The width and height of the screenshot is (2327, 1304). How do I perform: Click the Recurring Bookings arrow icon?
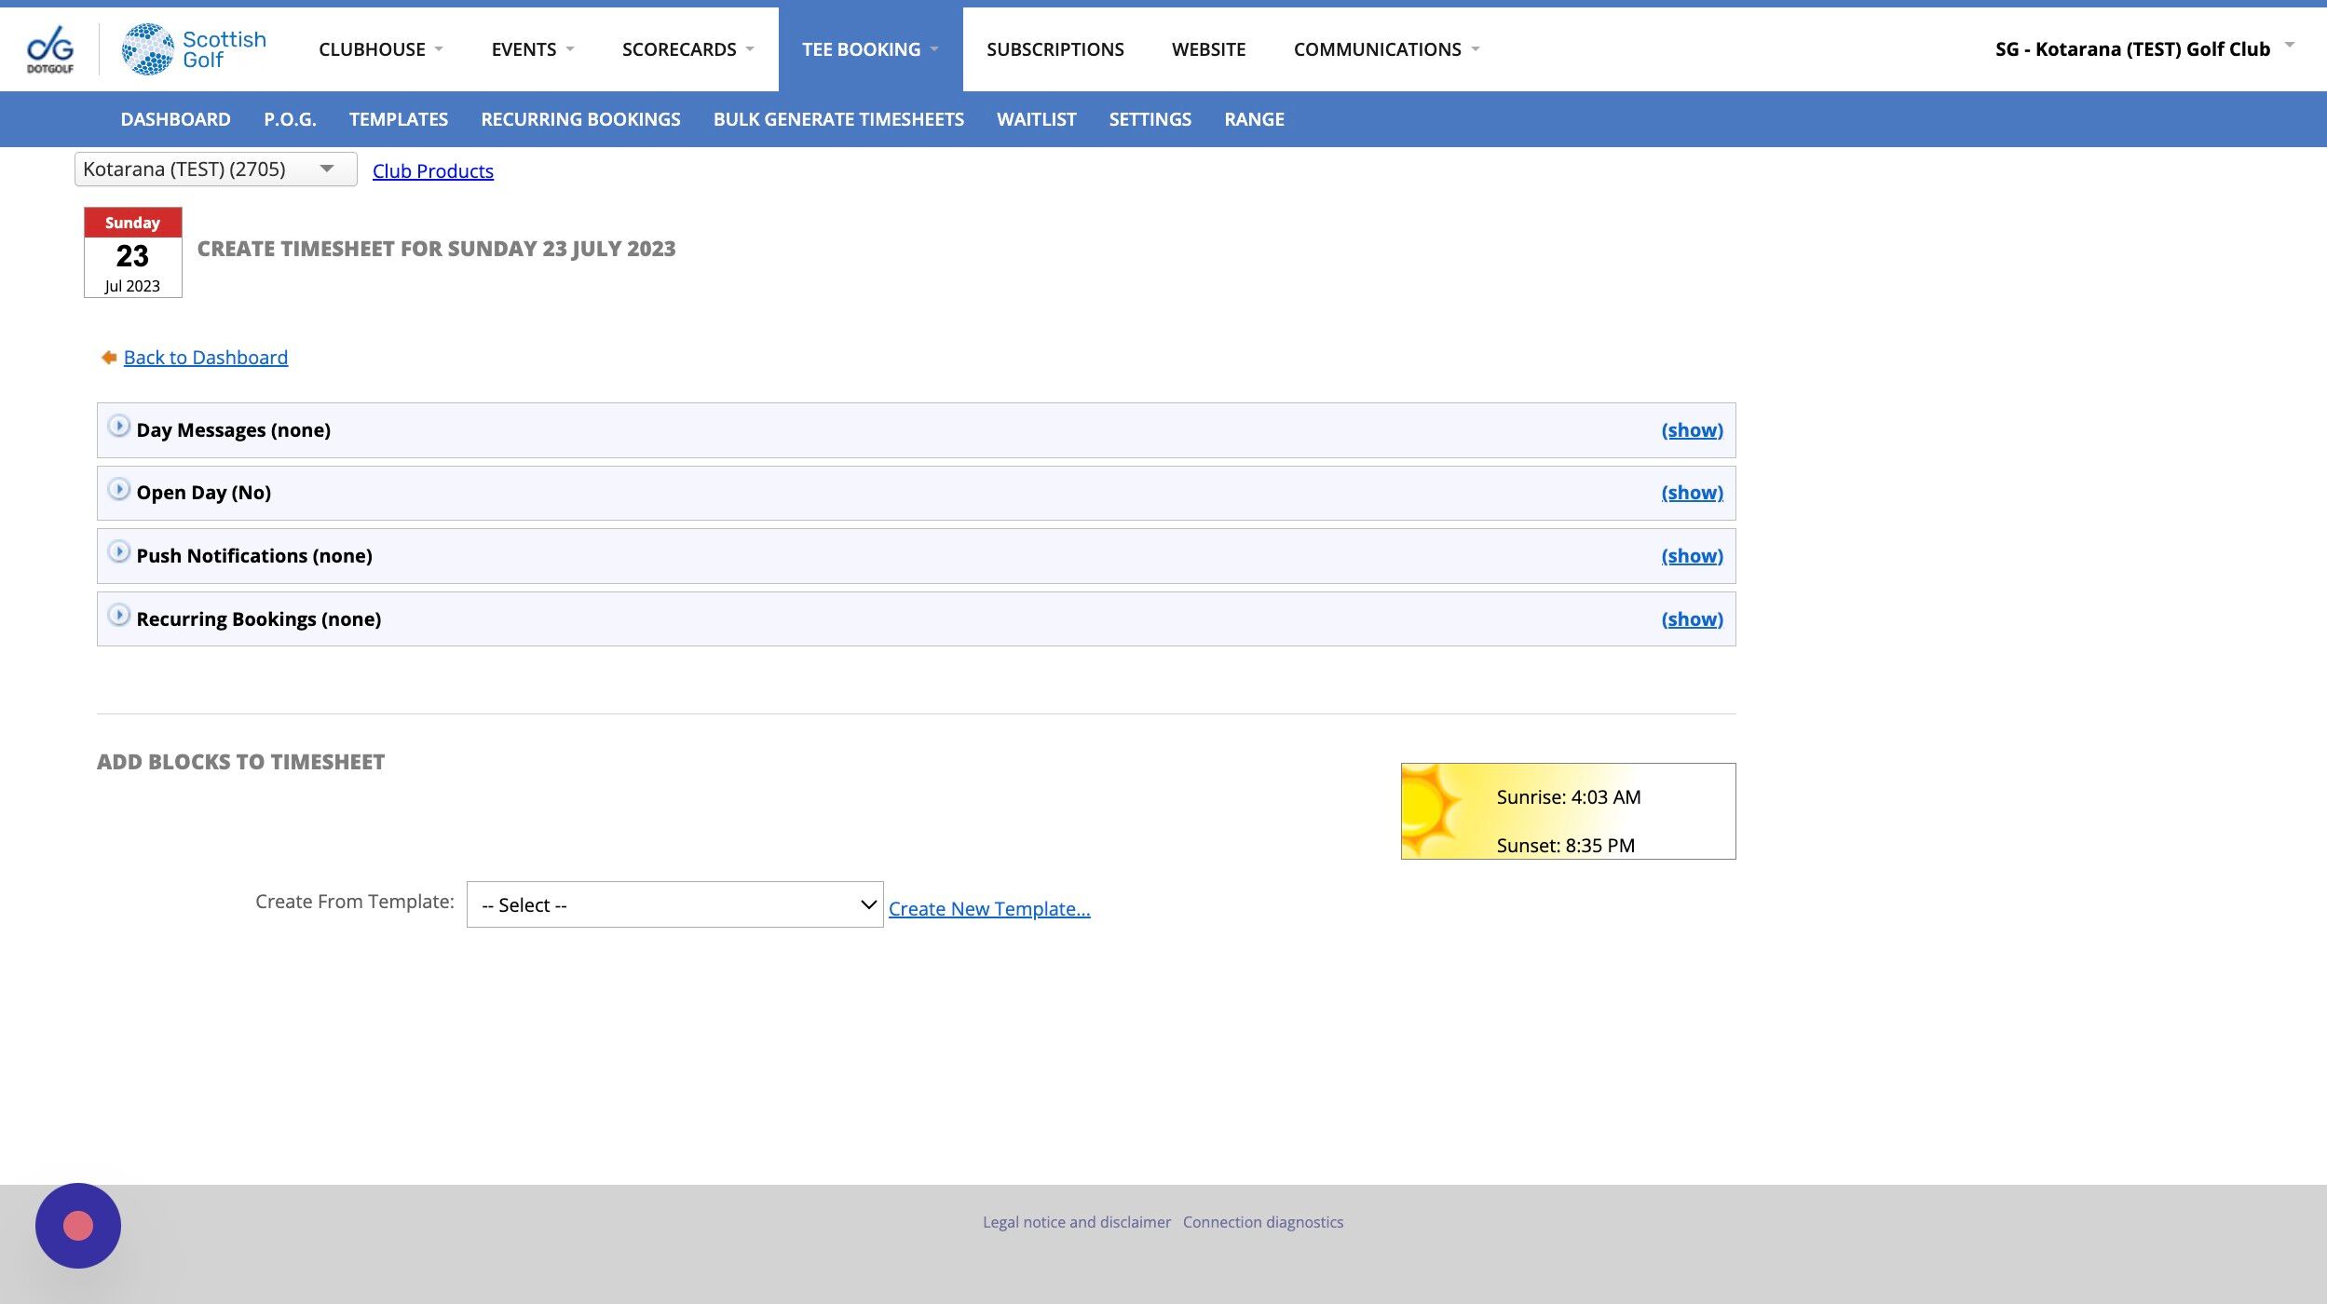point(118,616)
